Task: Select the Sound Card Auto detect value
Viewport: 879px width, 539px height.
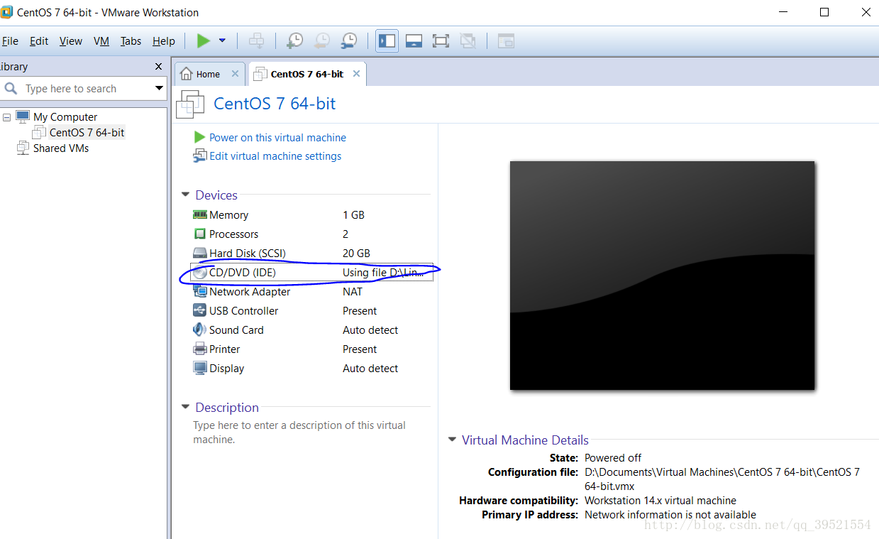Action: 370,330
